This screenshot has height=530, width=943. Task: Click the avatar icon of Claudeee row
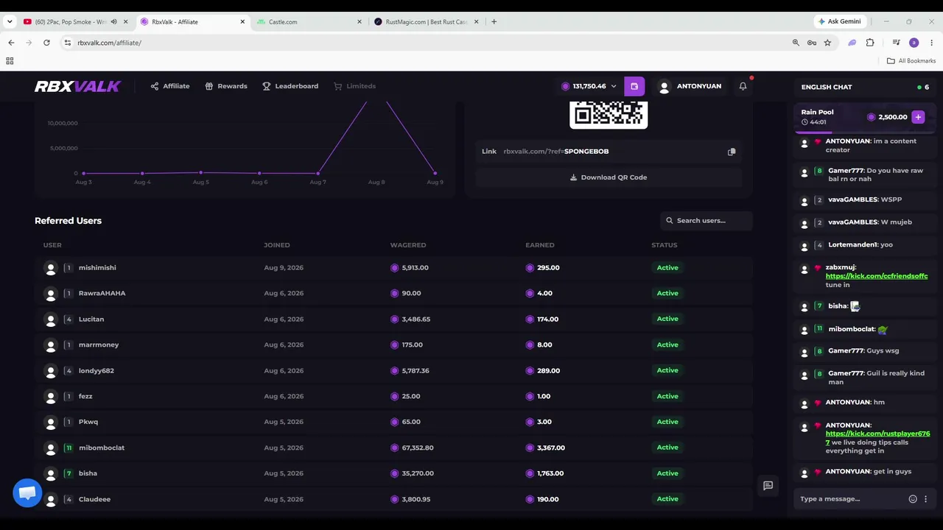[51, 500]
